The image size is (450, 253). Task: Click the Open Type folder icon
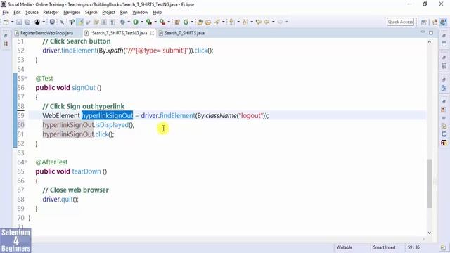click(200, 22)
